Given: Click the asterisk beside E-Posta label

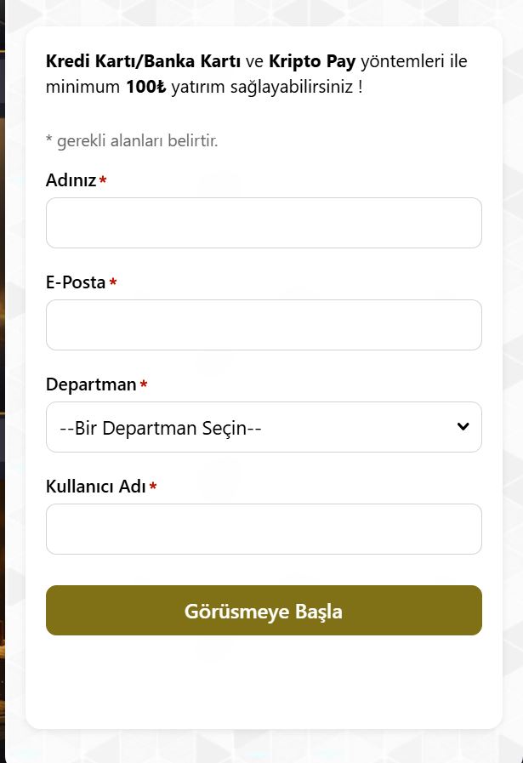Looking at the screenshot, I should pos(112,282).
